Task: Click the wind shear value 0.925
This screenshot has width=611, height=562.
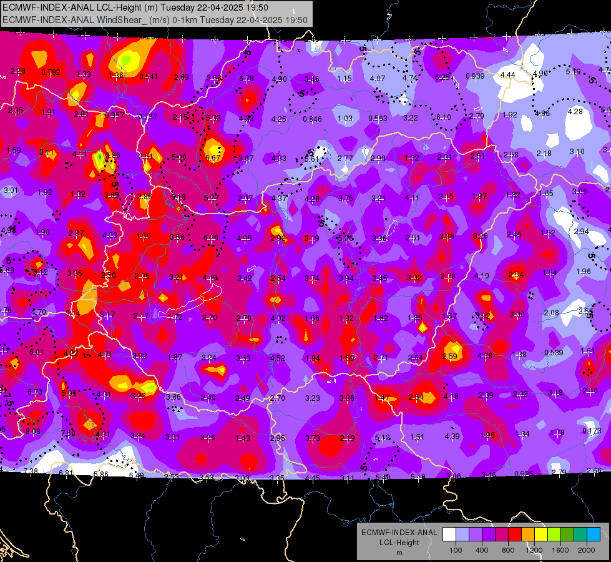Action: pyautogui.click(x=524, y=473)
